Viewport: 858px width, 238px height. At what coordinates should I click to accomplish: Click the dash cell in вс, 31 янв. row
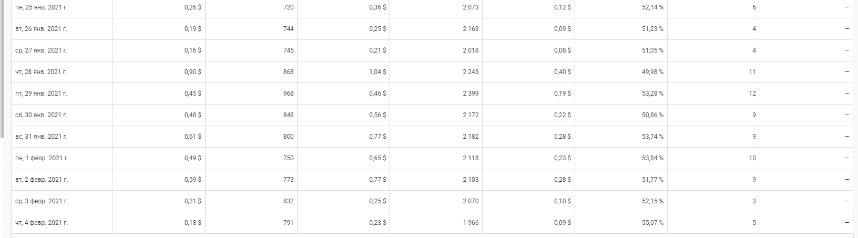(x=846, y=137)
